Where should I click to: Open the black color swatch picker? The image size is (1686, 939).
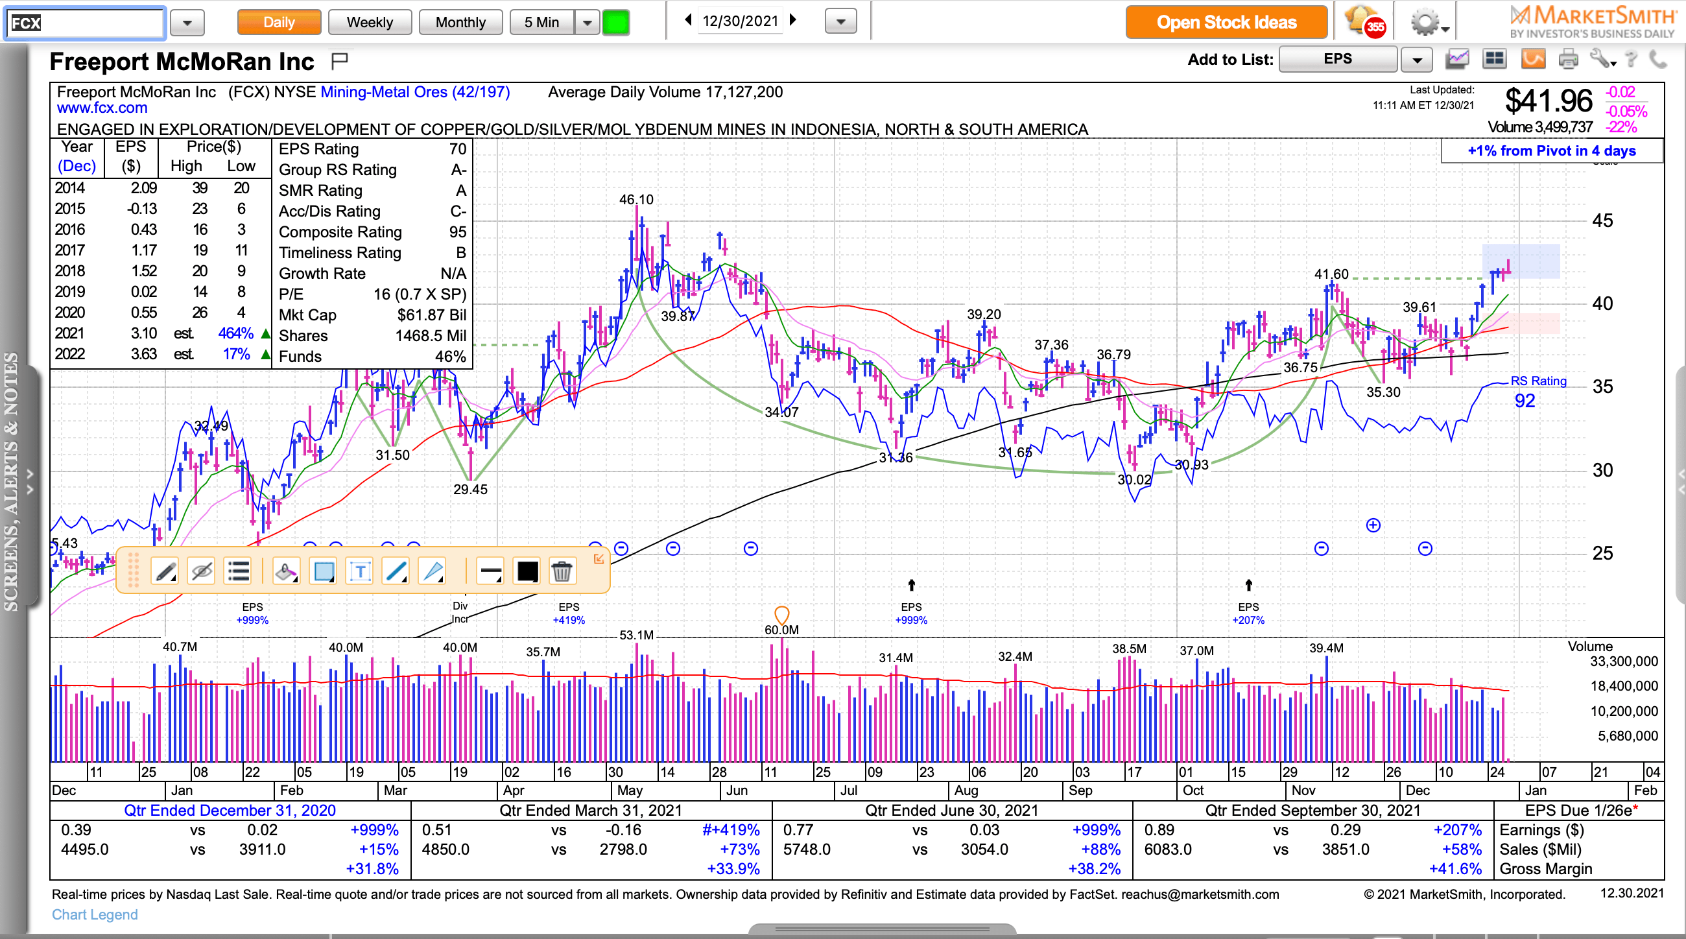(x=527, y=571)
